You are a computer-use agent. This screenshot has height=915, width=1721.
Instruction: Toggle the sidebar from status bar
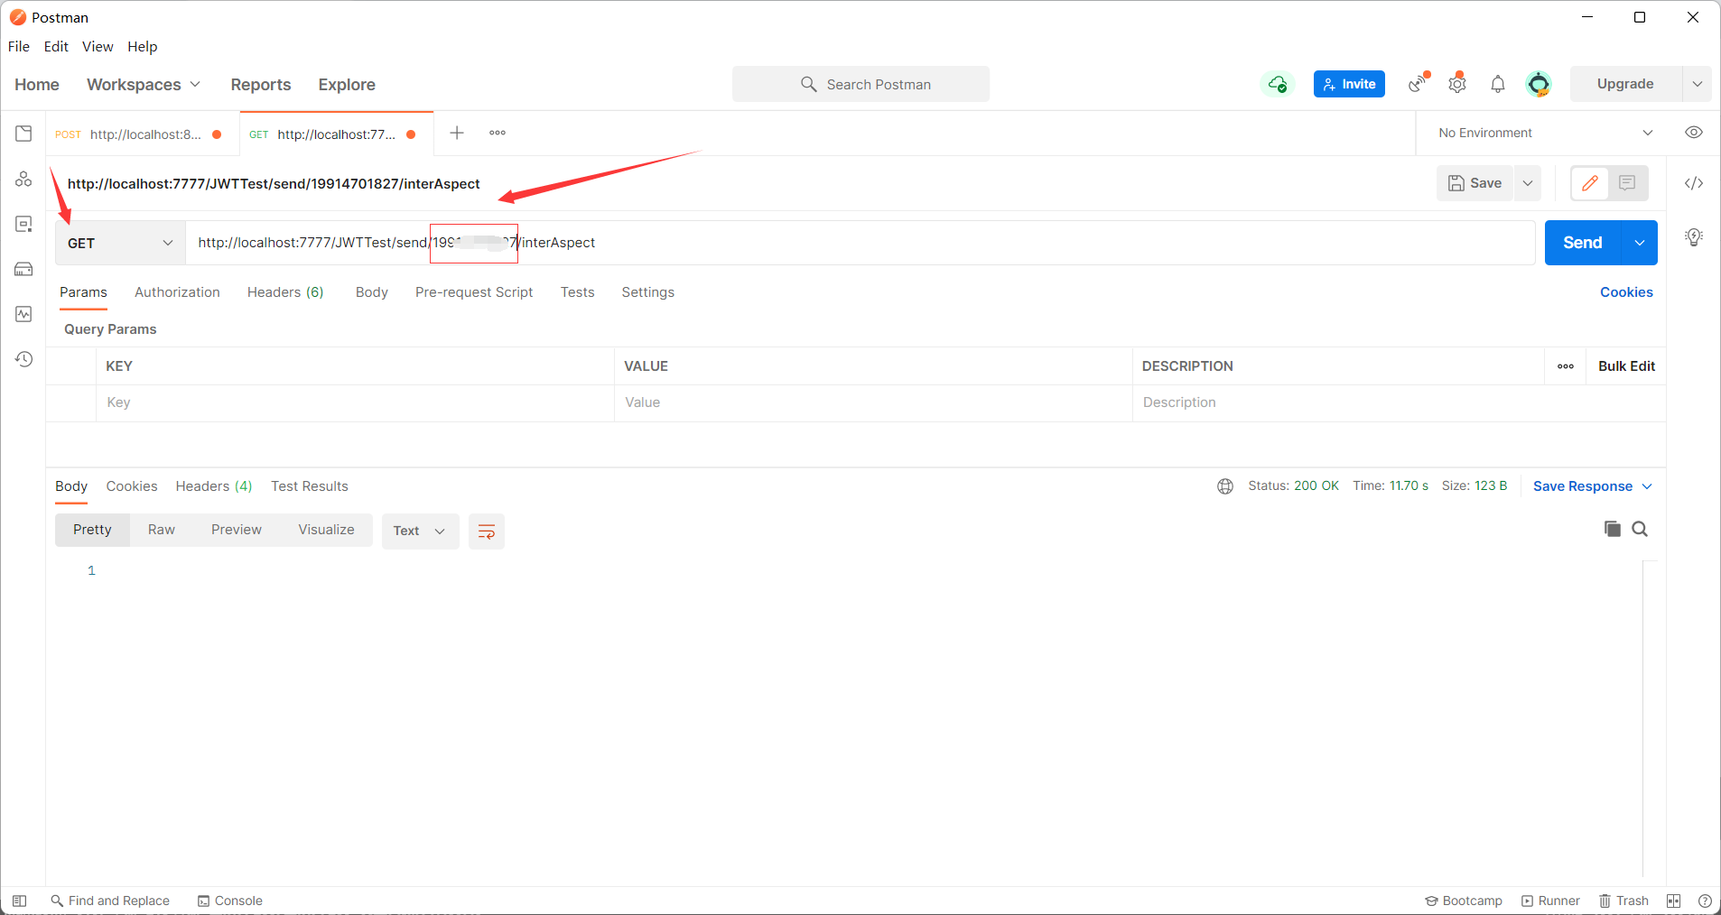pyautogui.click(x=19, y=901)
